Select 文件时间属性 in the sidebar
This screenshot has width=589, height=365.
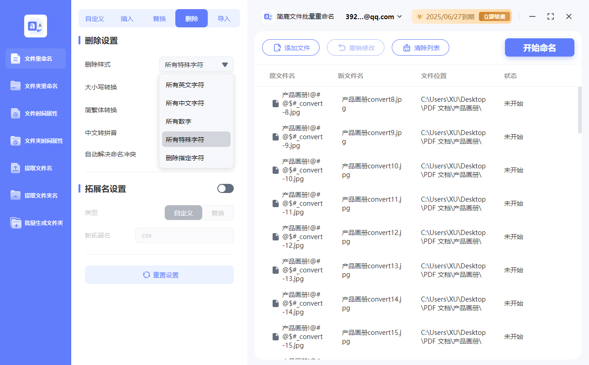(x=35, y=113)
